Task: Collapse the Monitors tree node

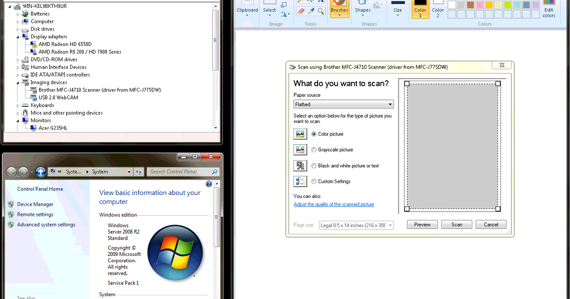Action: pyautogui.click(x=18, y=121)
